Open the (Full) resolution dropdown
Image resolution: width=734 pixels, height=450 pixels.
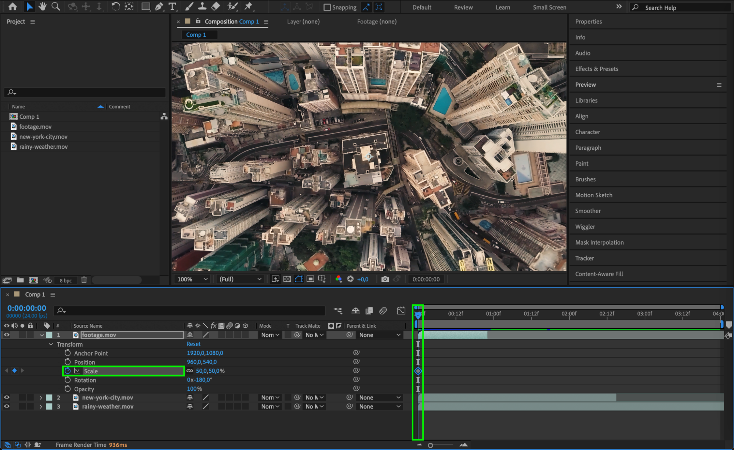241,279
